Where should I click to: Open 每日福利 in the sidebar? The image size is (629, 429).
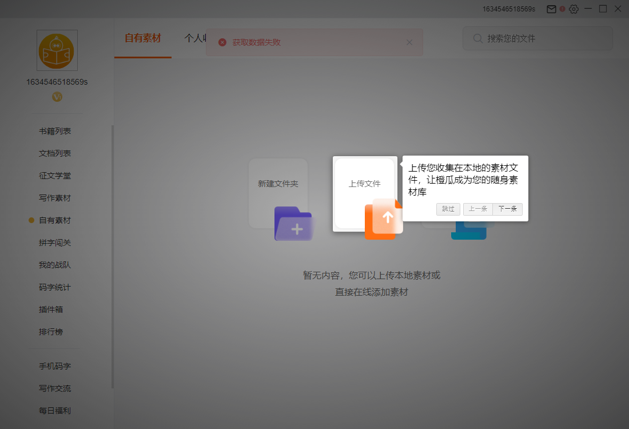point(55,411)
